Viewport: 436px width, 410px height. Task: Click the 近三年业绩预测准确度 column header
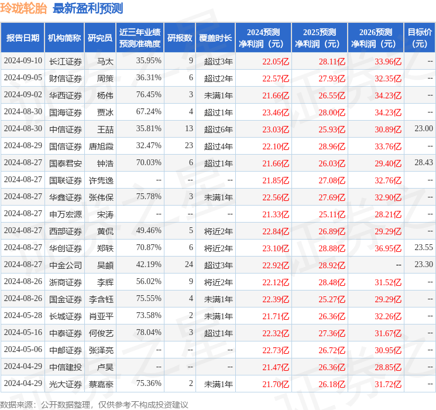click(x=140, y=38)
